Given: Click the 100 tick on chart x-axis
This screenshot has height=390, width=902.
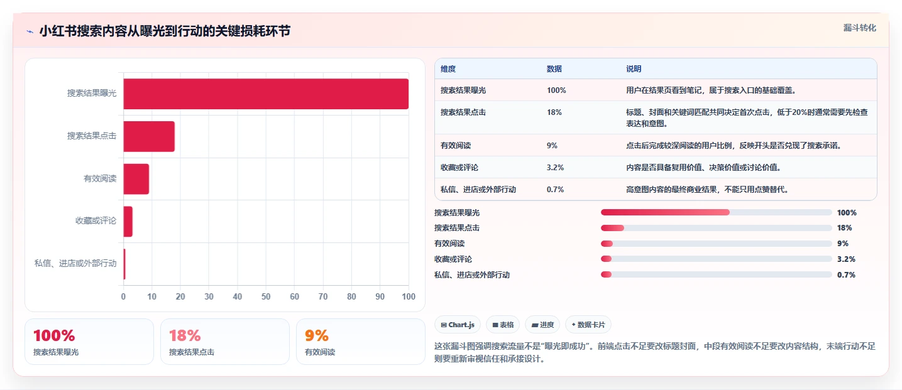Looking at the screenshot, I should 409,296.
